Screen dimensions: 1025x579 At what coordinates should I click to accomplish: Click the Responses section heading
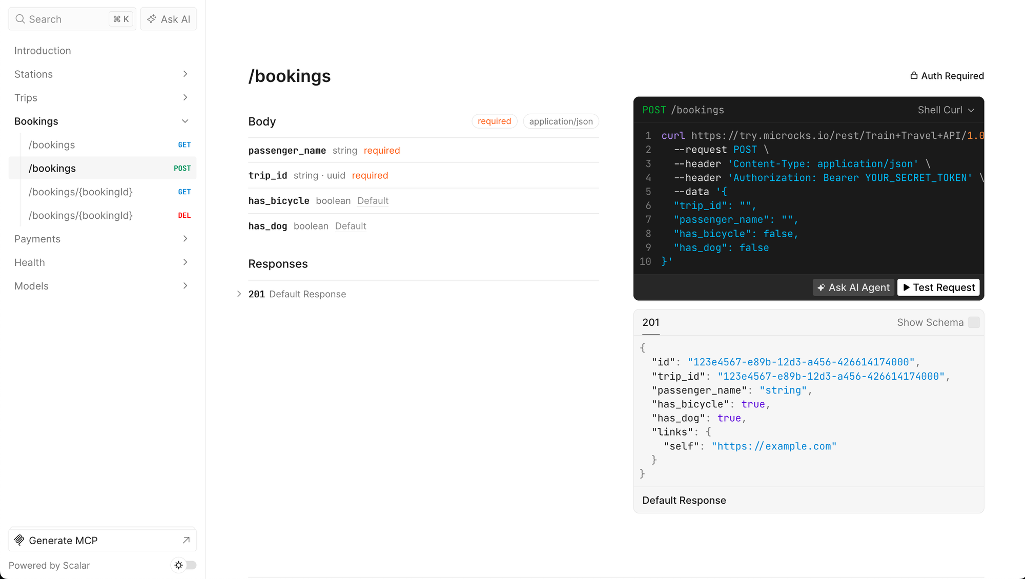278,264
